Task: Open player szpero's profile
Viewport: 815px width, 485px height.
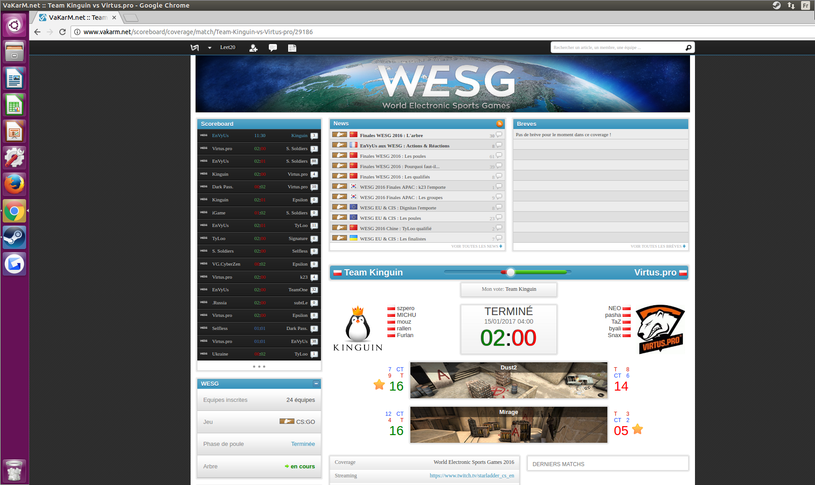Action: [405, 308]
